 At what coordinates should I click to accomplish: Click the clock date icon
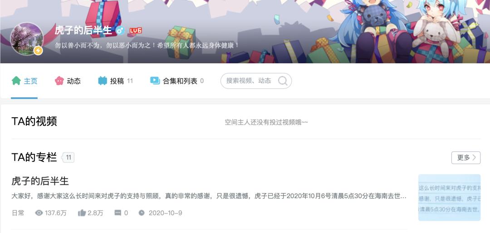(142, 213)
